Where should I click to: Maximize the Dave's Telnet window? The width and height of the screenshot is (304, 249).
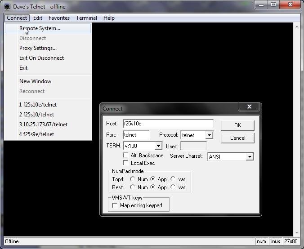coord(273,4)
